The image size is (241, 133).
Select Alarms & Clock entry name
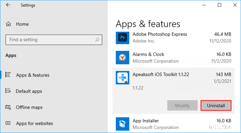tap(148, 54)
